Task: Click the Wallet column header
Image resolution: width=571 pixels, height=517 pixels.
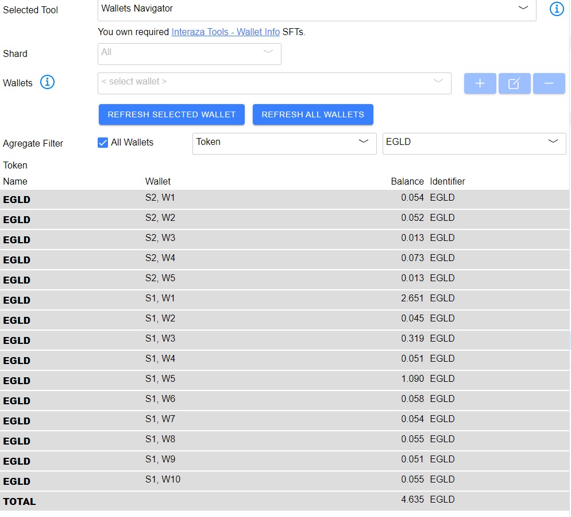Action: [x=157, y=181]
